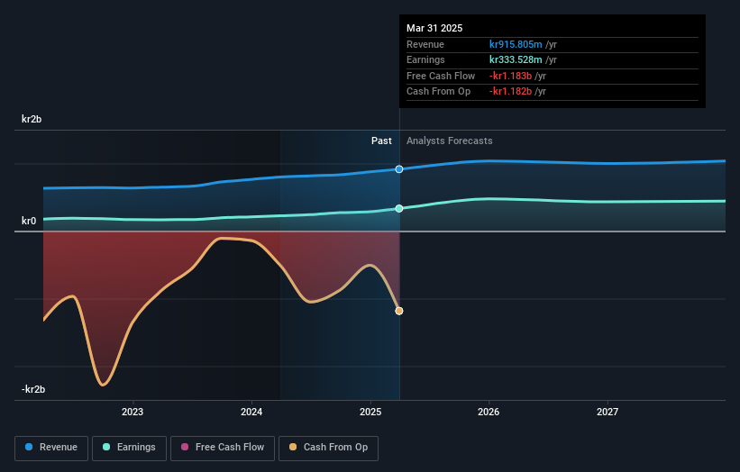The image size is (740, 472).
Task: Click the 2025 x-axis label
Action: pos(370,413)
